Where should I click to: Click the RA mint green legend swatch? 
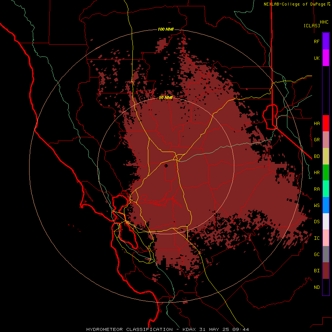click(326, 189)
